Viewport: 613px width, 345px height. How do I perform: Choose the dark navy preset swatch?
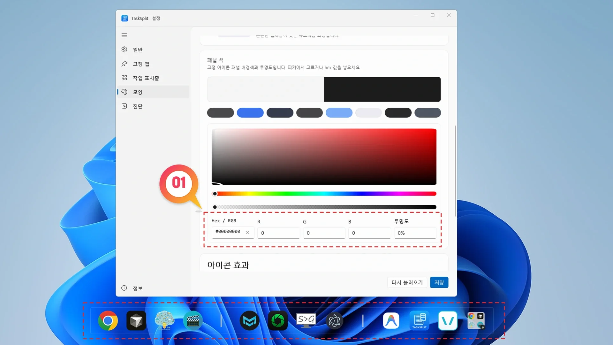[x=280, y=113]
